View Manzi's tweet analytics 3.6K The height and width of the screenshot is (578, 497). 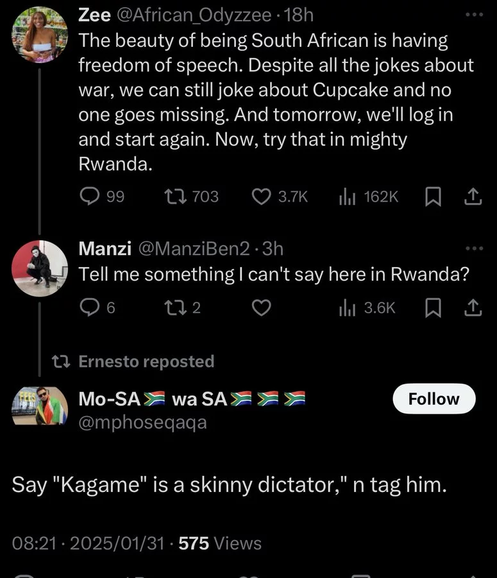click(367, 308)
